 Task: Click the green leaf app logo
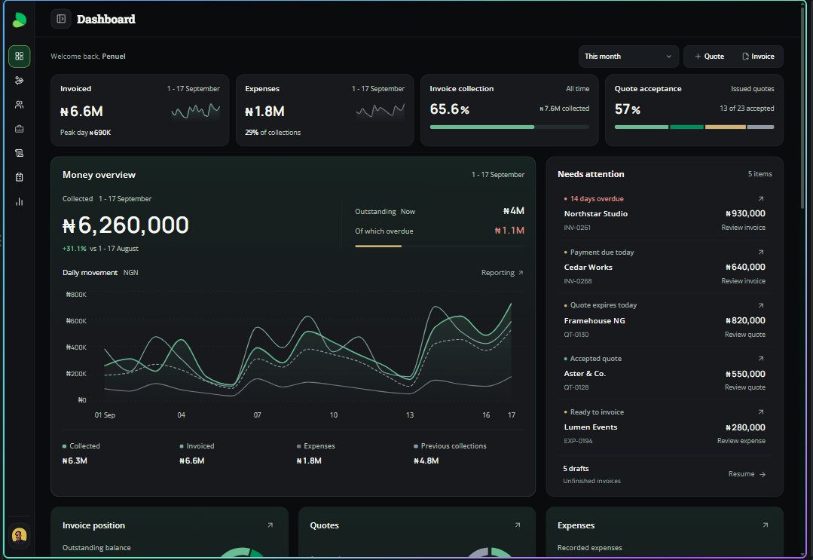click(19, 20)
